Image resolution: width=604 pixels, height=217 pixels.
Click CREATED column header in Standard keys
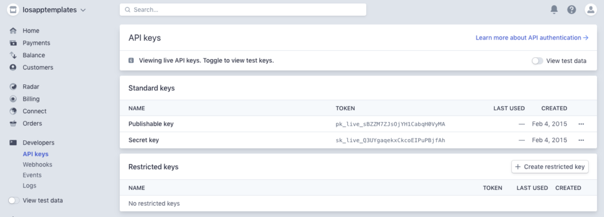click(554, 108)
